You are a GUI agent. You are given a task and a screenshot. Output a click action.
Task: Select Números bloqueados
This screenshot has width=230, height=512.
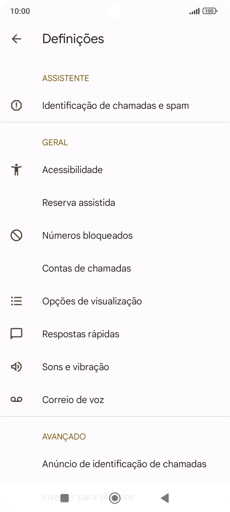(87, 235)
